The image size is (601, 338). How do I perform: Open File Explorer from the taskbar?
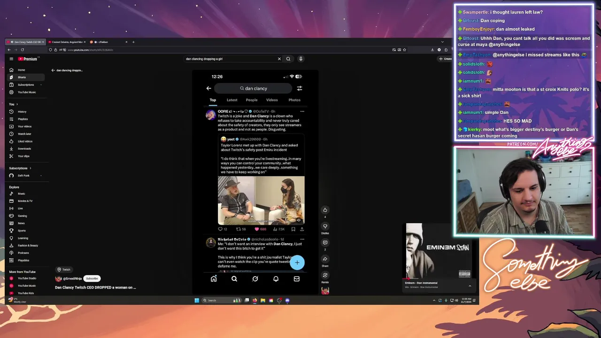263,300
